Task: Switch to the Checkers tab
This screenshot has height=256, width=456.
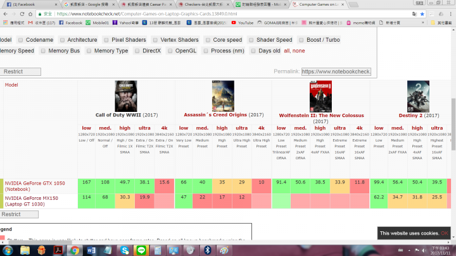Action: (204, 4)
